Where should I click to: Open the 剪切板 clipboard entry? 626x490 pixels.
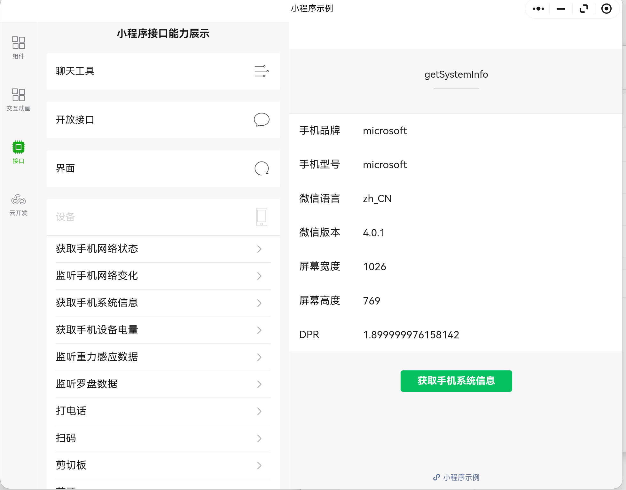point(71,465)
